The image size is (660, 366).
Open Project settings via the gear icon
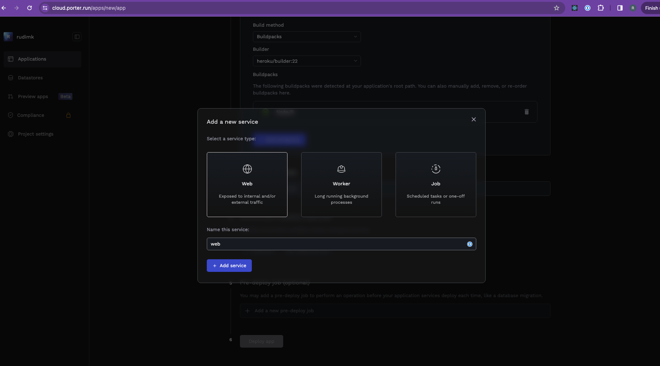(x=10, y=134)
